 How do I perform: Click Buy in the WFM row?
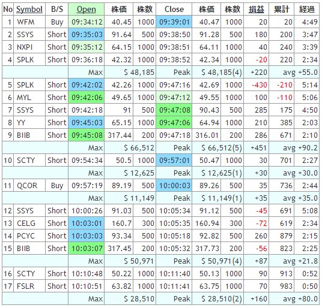click(57, 22)
